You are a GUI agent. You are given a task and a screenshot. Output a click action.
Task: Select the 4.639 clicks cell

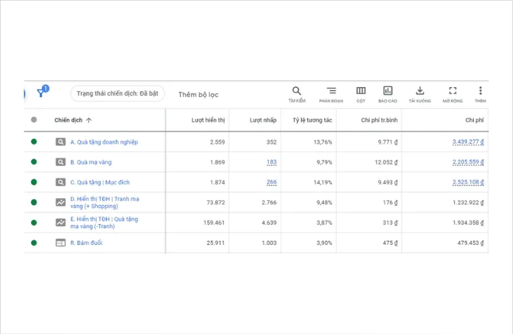click(269, 223)
